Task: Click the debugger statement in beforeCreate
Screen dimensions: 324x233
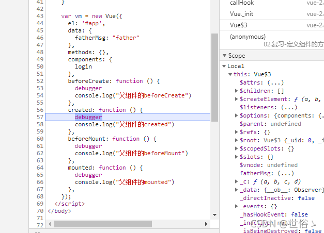Action: click(x=88, y=88)
